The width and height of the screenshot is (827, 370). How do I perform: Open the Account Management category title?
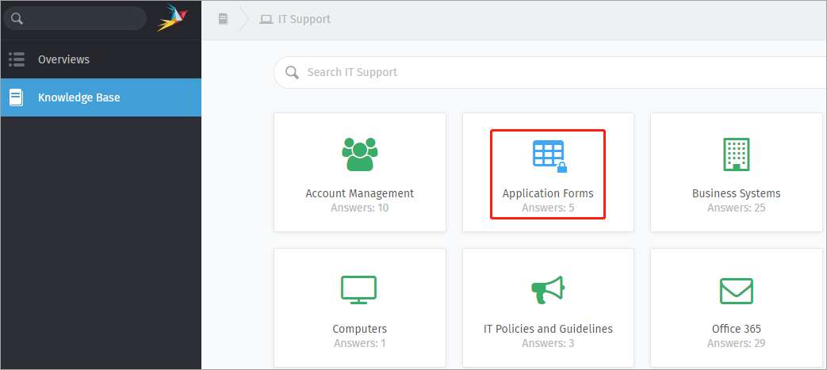[360, 193]
